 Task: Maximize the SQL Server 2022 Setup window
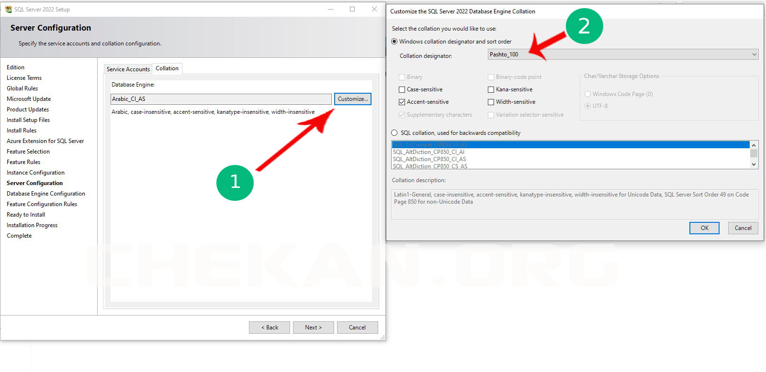[x=352, y=9]
